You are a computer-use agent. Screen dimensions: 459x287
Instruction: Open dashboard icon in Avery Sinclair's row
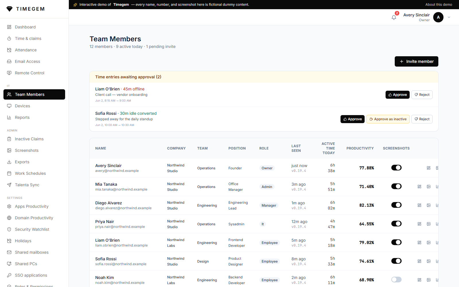[429, 168]
